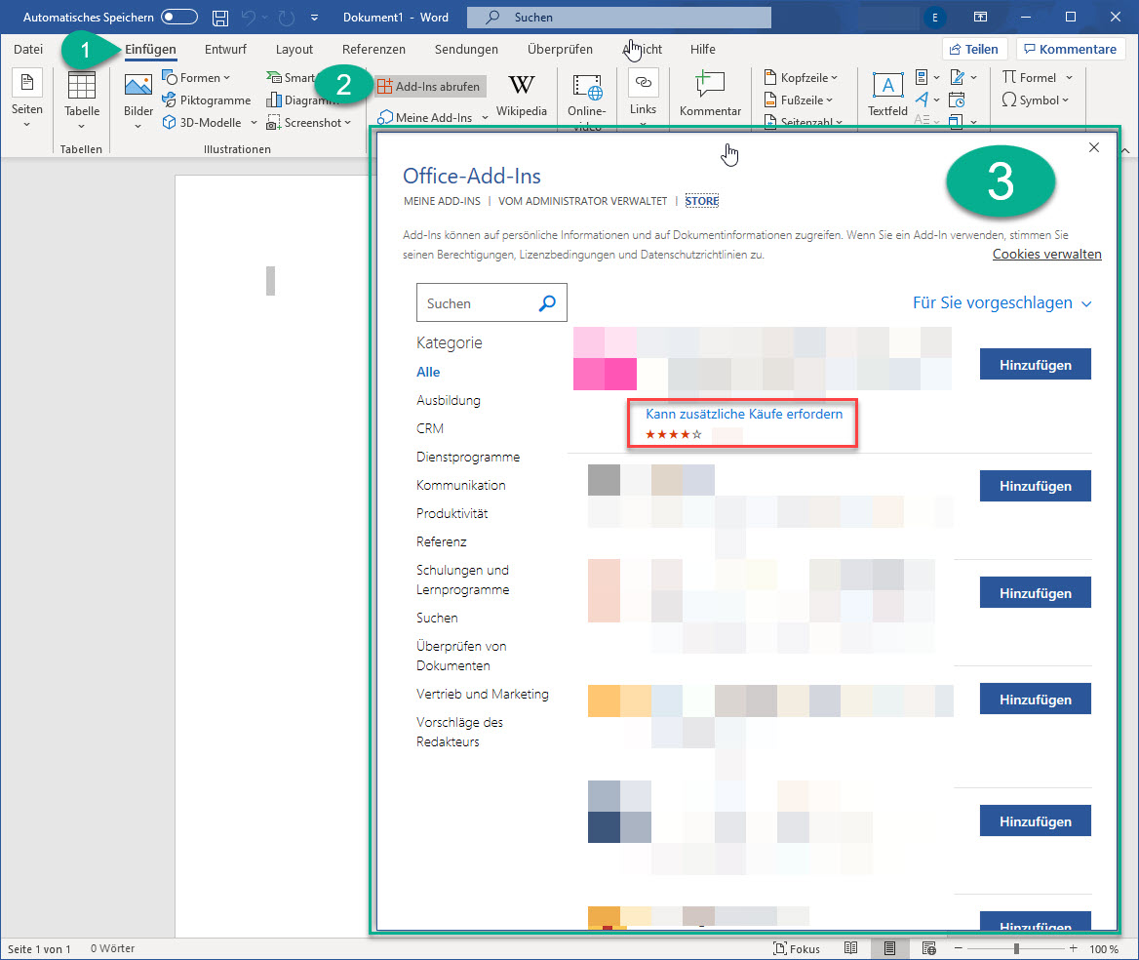
Task: Click the zoom slider in status bar
Action: coord(1016,948)
